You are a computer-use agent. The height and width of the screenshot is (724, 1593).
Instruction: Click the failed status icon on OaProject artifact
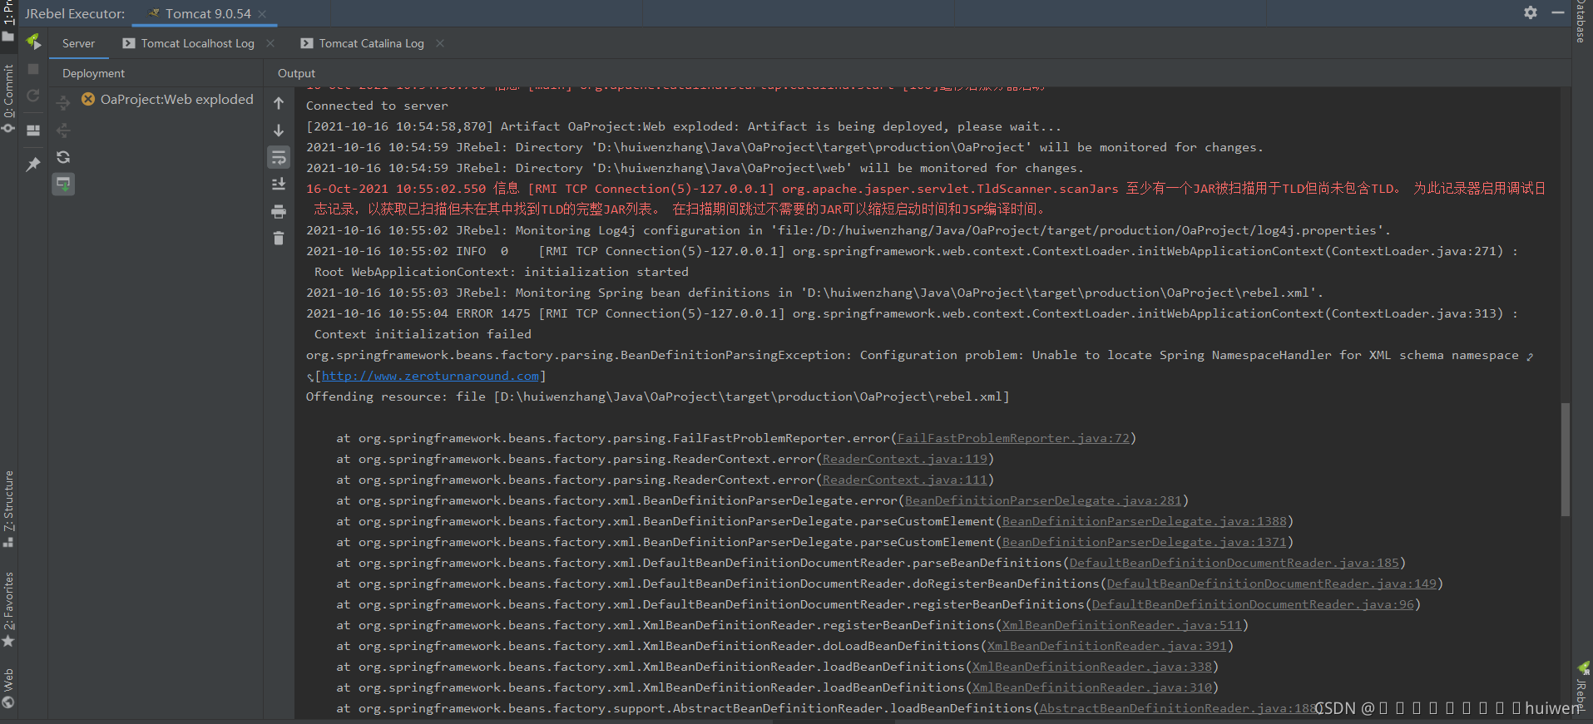tap(88, 99)
